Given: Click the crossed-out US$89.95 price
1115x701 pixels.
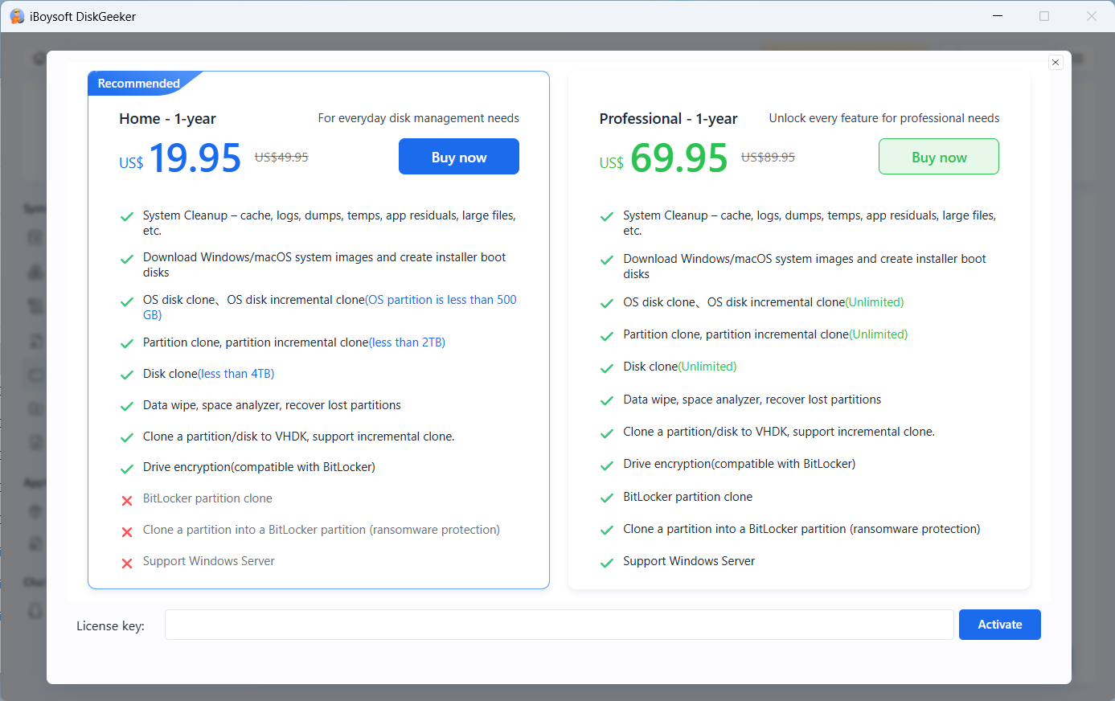Looking at the screenshot, I should point(768,158).
